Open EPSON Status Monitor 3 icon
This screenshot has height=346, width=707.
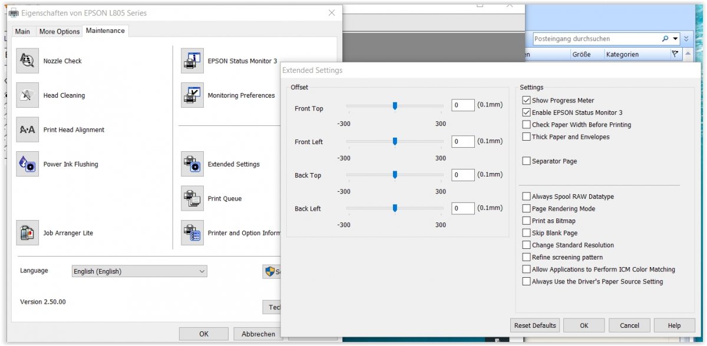[192, 61]
